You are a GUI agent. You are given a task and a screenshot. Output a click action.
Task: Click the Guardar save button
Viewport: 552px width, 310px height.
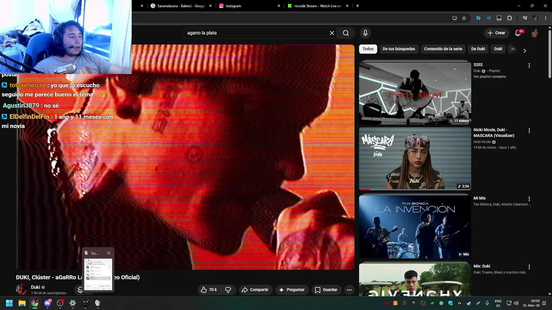(x=326, y=290)
